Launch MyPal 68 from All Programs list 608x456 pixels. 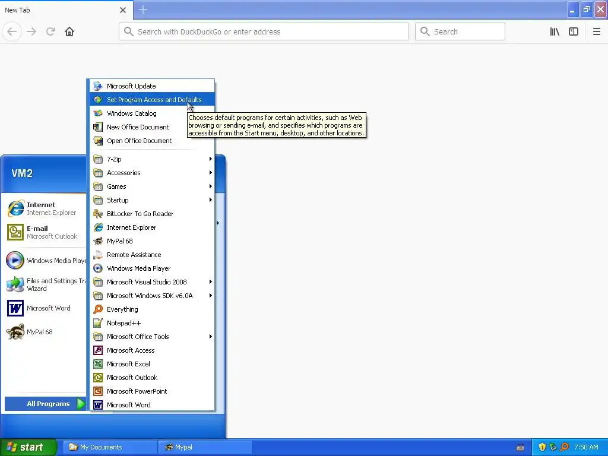coord(152,241)
